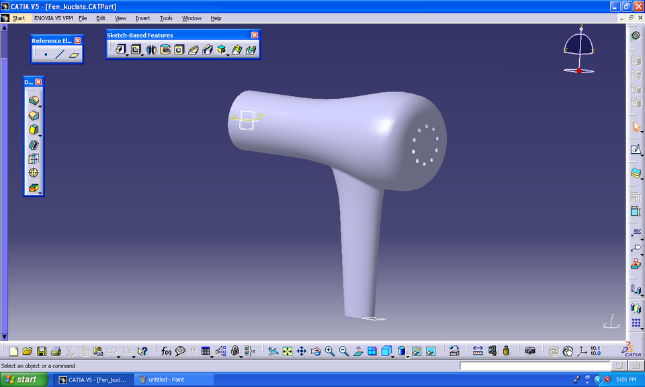
Task: Open the Tools menu
Action: pos(166,18)
